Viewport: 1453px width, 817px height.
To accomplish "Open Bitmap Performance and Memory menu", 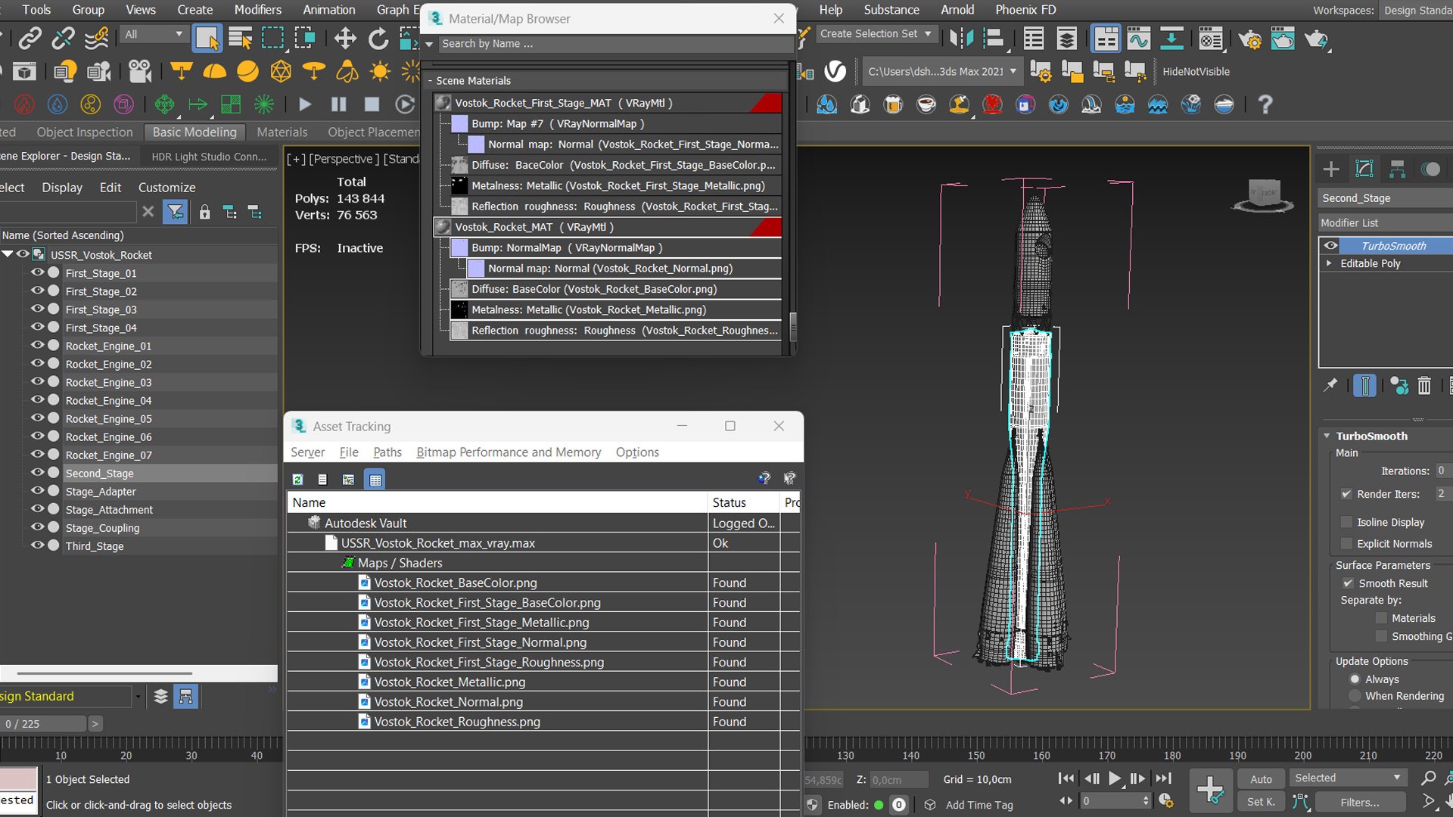I will (509, 452).
